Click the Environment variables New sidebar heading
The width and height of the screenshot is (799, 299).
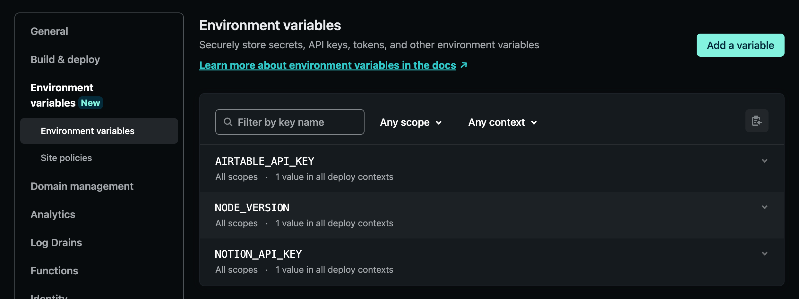coord(62,95)
